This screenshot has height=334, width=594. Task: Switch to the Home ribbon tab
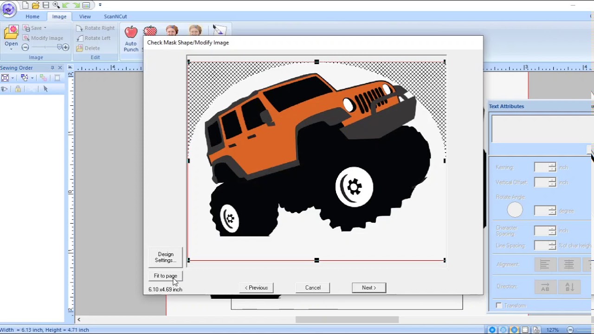point(32,16)
